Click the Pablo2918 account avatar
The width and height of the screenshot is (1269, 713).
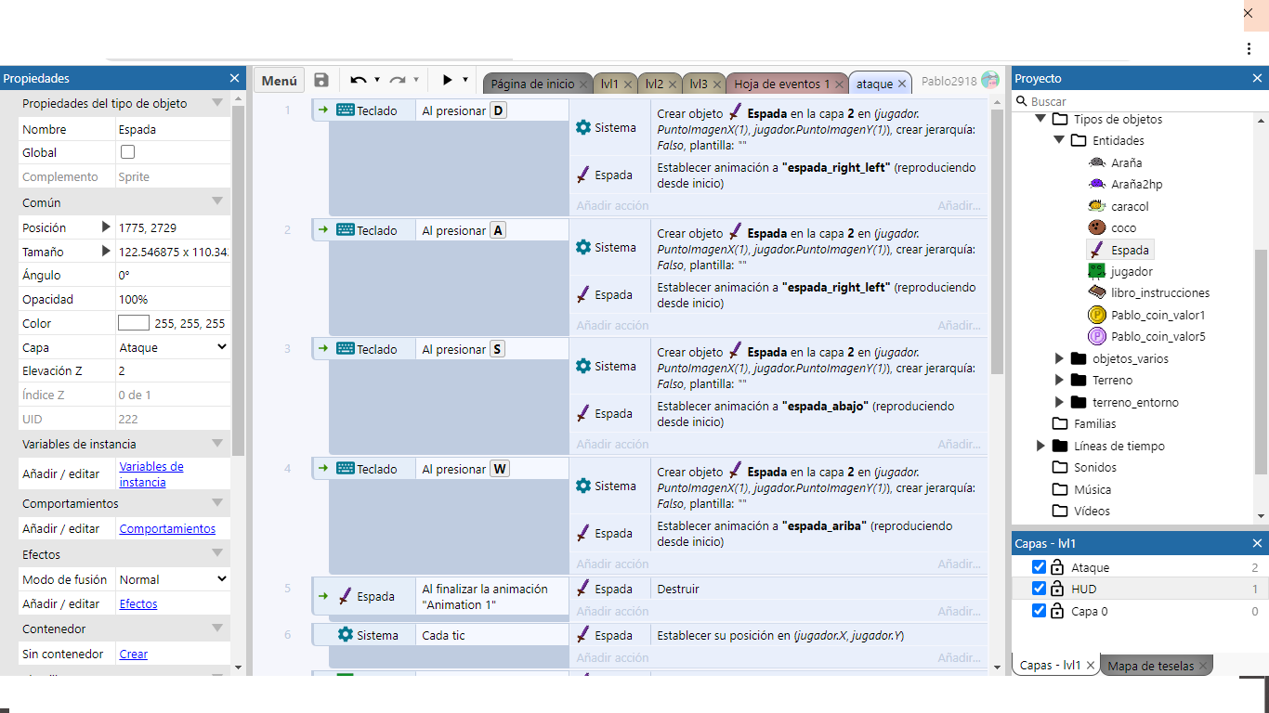pos(989,81)
